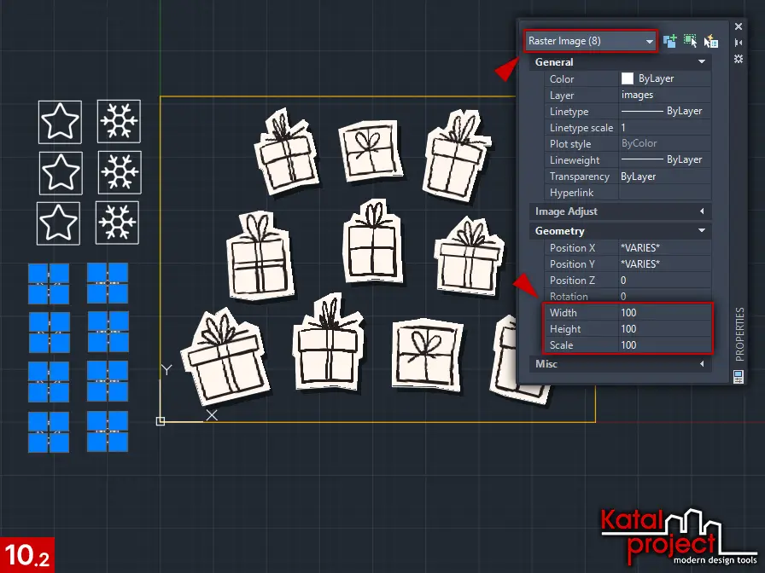Screen dimensions: 765x573
Task: Click the Transparency ByLayer field
Action: coord(664,177)
